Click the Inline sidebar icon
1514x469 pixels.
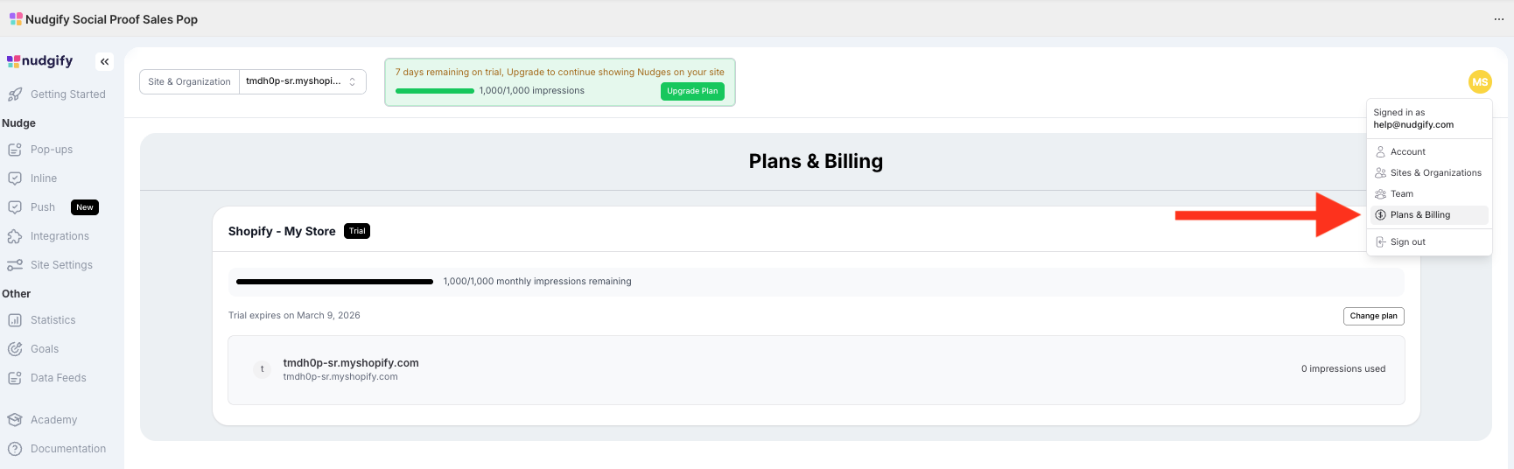click(15, 178)
